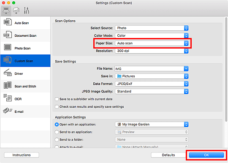Check scan results and specify save settings box
The image size is (228, 163).
(57, 107)
